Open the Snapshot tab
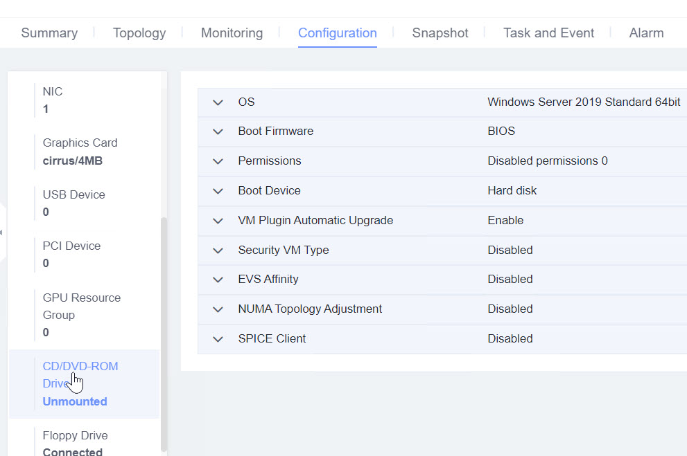The width and height of the screenshot is (687, 456). pyautogui.click(x=440, y=33)
